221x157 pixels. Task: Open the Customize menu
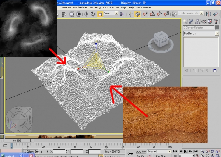tap(108, 8)
